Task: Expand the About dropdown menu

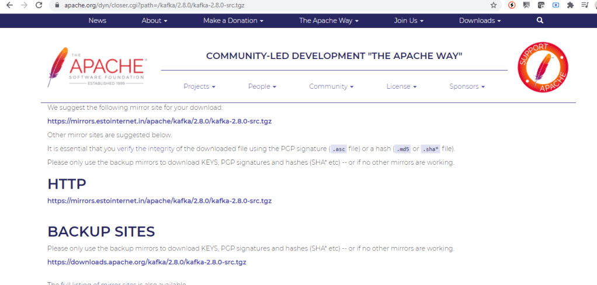Action: coord(154,20)
